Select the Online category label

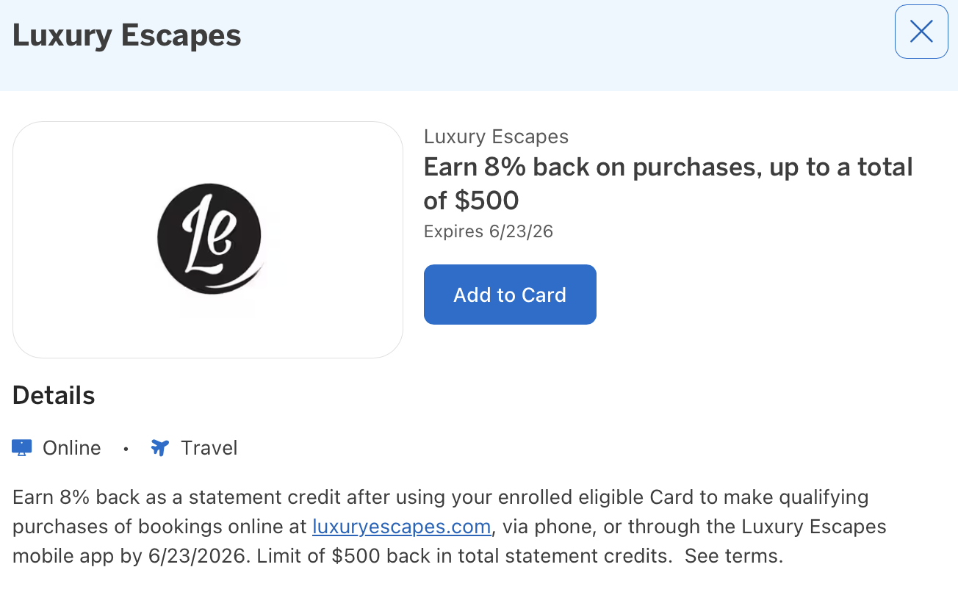pos(71,447)
